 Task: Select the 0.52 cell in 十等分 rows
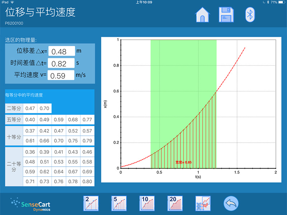(x=73, y=131)
